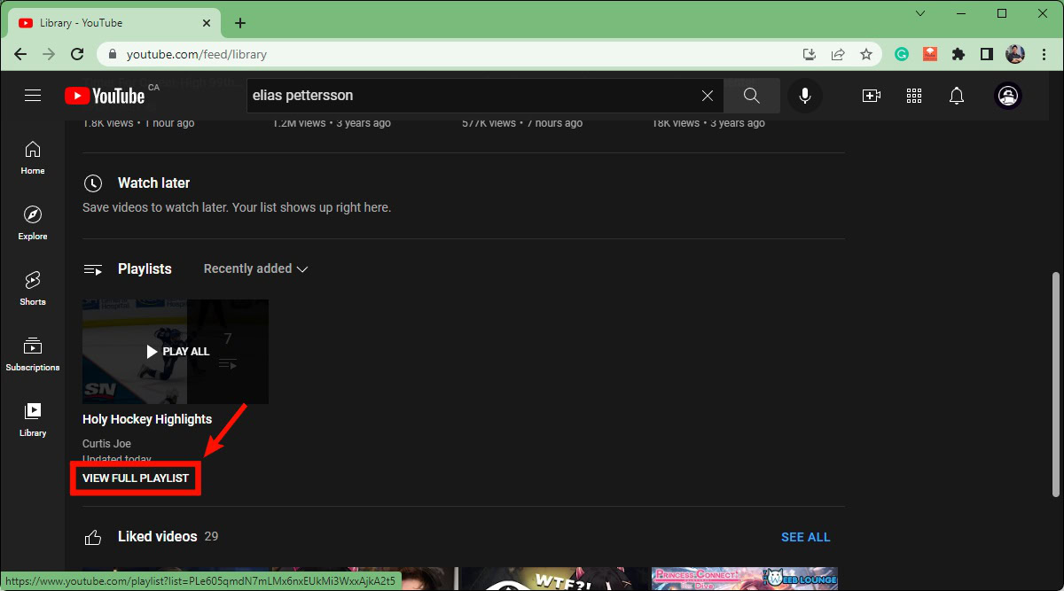Open the Liked videos heading link
This screenshot has width=1064, height=591.
pyautogui.click(x=158, y=537)
